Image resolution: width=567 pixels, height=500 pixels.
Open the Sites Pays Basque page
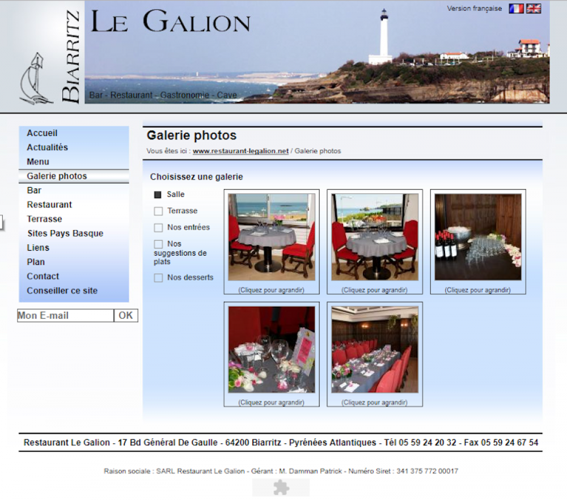click(x=65, y=234)
